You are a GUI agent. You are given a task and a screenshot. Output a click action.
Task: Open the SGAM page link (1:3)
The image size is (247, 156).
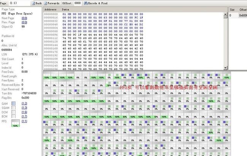24,108
